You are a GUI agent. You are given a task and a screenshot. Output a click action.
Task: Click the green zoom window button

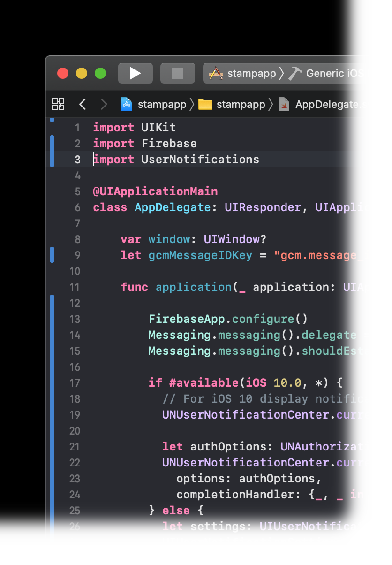pos(100,73)
